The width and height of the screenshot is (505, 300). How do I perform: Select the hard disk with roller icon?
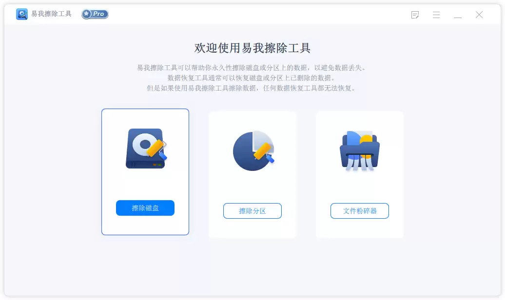[x=146, y=149]
